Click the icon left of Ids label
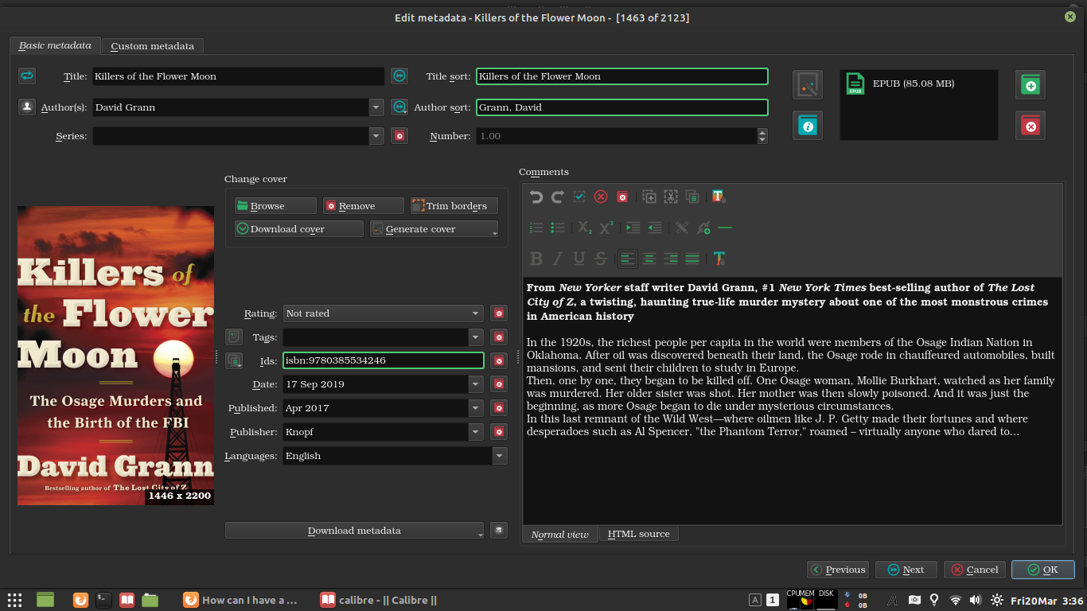Screen dimensions: 1087x611 coord(234,360)
